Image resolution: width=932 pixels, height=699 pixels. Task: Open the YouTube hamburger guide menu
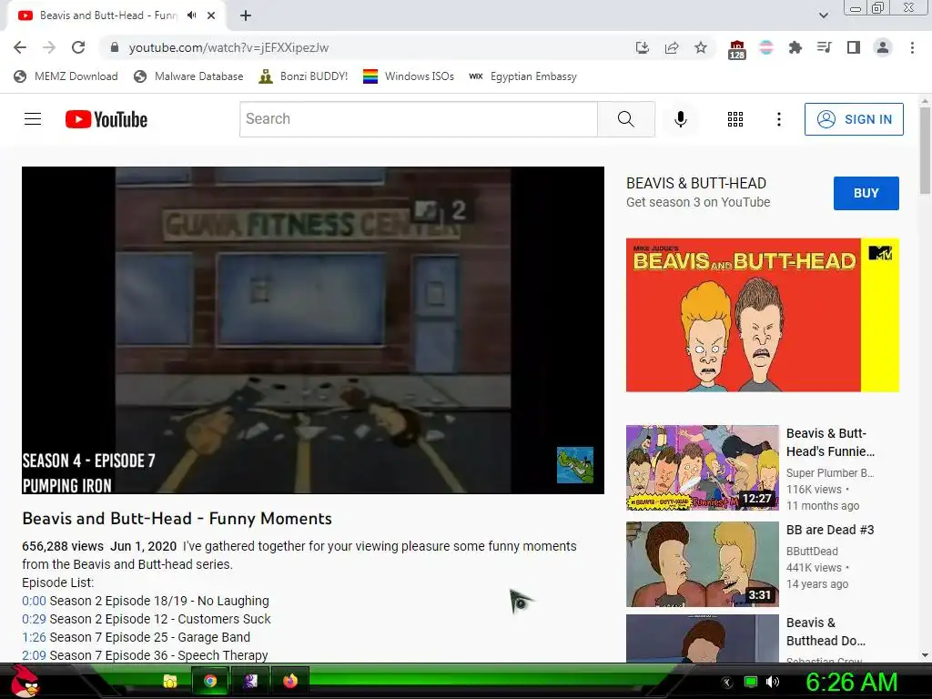[33, 119]
